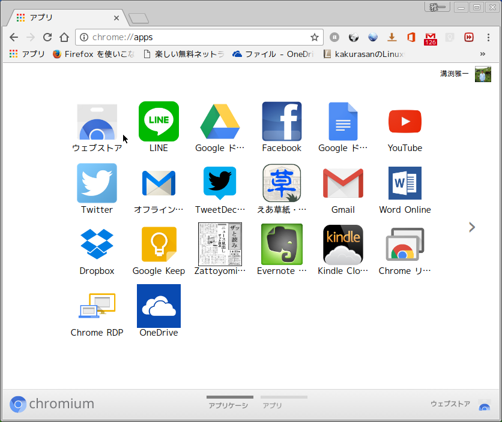Show hidden bookmarks overflow chevron

482,54
